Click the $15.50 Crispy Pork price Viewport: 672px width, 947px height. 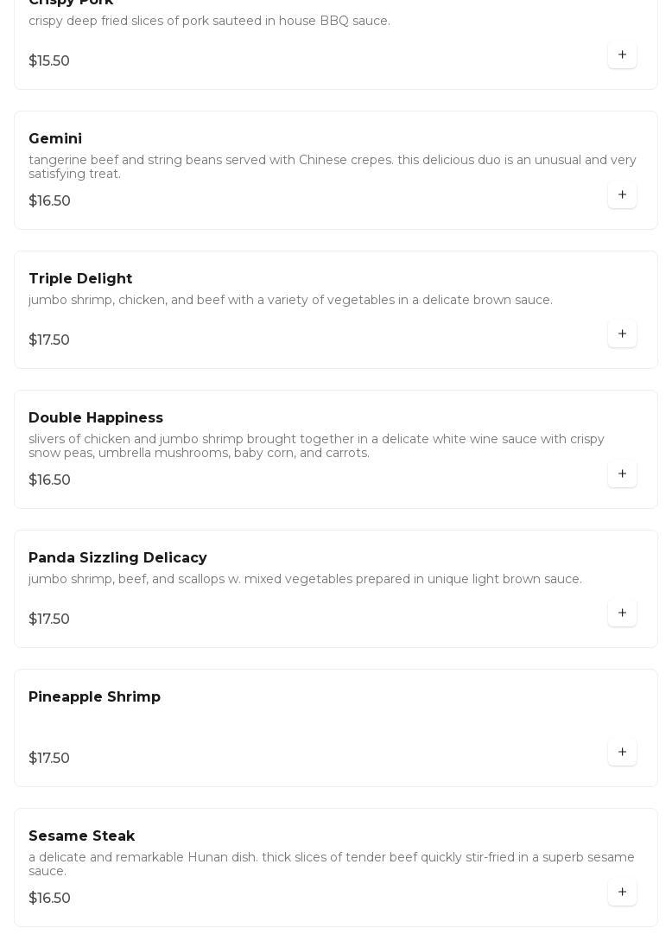[x=49, y=61]
